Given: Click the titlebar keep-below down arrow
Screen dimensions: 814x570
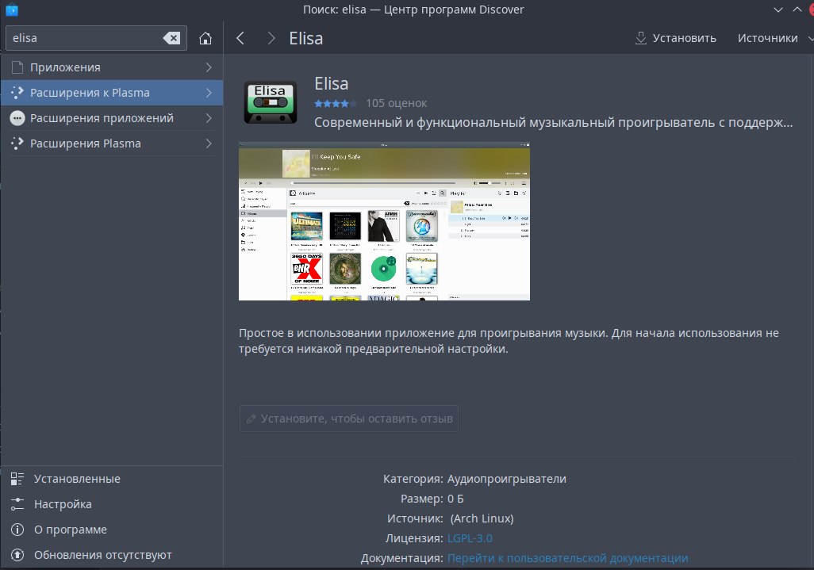Looking at the screenshot, I should pos(778,10).
